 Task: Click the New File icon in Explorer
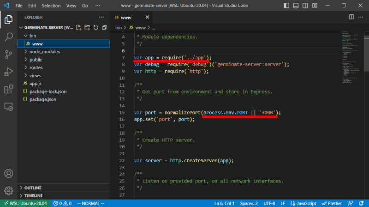78,28
